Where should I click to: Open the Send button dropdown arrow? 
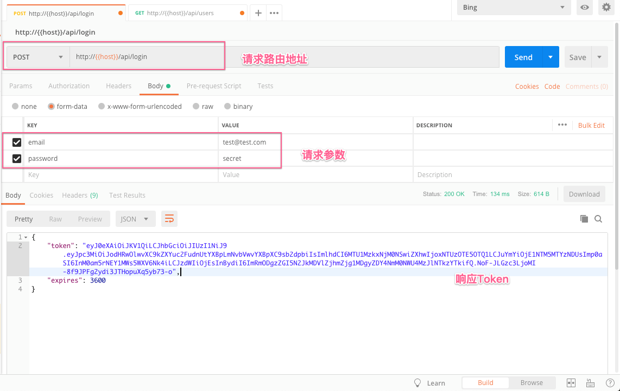click(551, 57)
